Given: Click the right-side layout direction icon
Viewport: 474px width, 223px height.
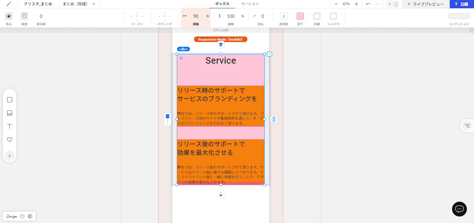Looking at the screenshot, I should (274, 119).
